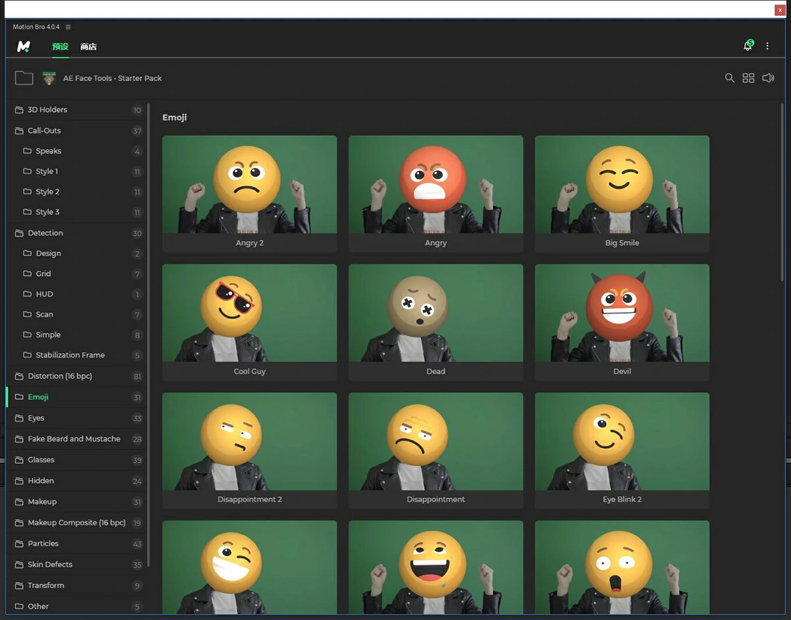
Task: Change grid view layout icon
Action: (748, 78)
